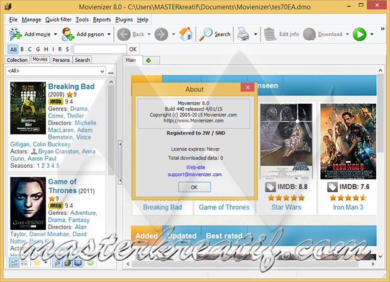Click OK next to quick search field
Screen dimensions: 390x282
133,49
